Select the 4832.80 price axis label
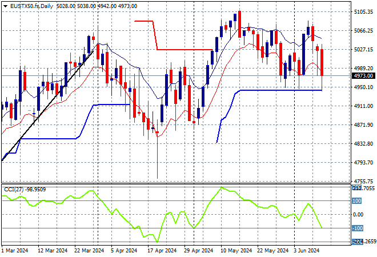 (363, 143)
